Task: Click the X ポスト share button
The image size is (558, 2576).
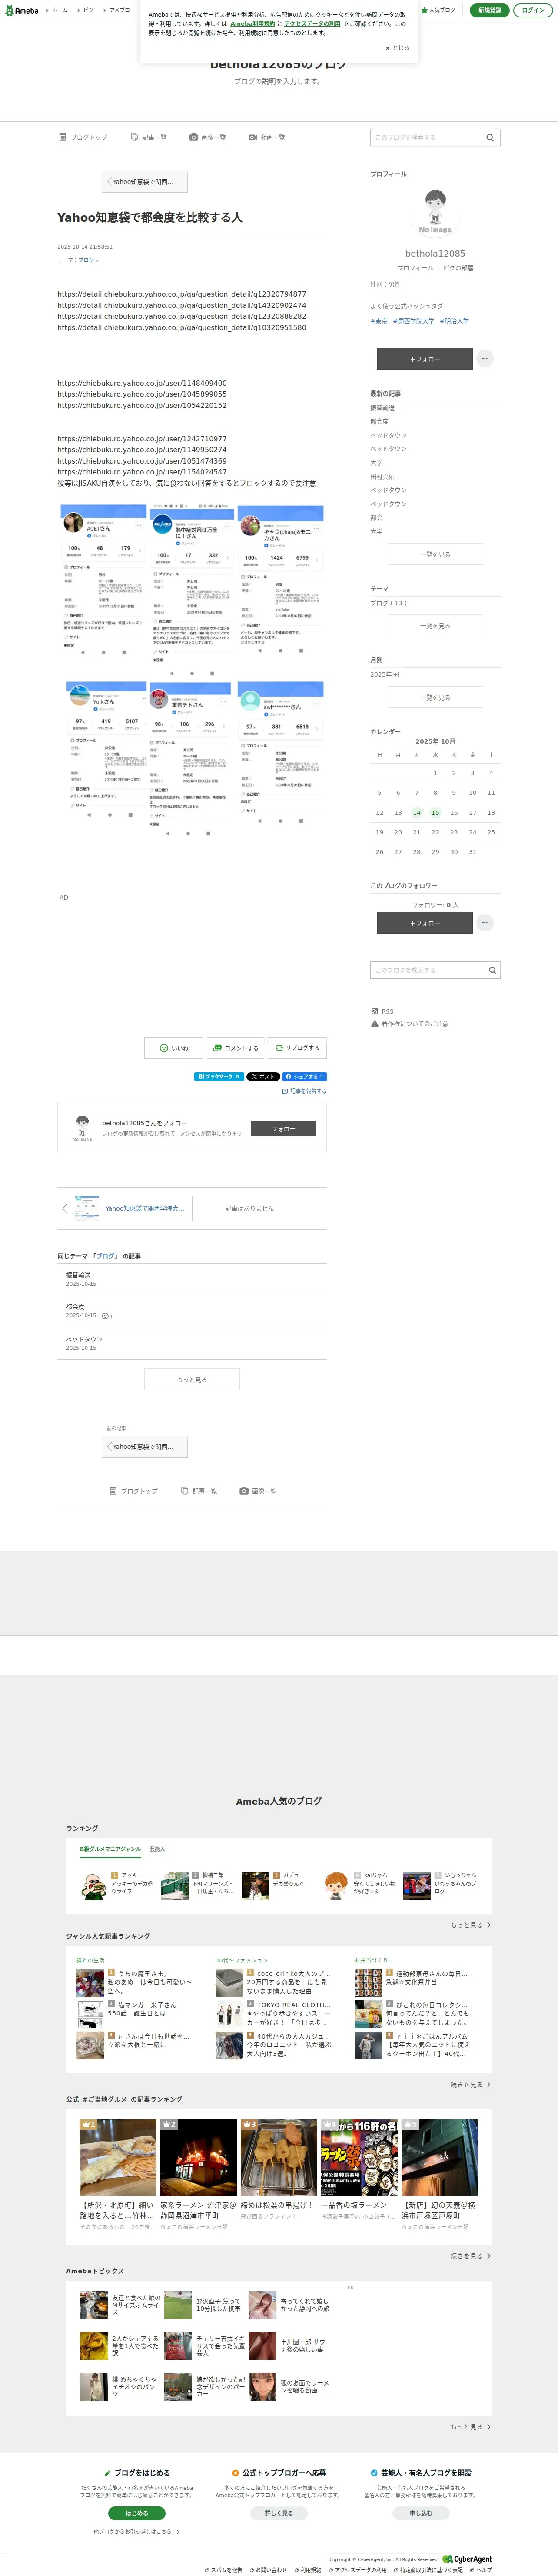Action: coord(263,1077)
